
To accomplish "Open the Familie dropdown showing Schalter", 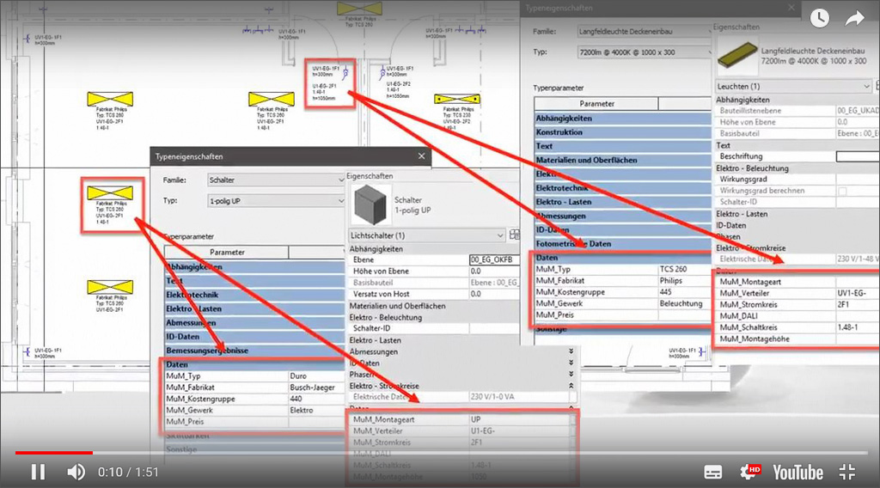I will tap(275, 180).
